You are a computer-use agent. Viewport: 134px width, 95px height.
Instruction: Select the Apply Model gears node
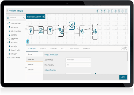[82, 31]
